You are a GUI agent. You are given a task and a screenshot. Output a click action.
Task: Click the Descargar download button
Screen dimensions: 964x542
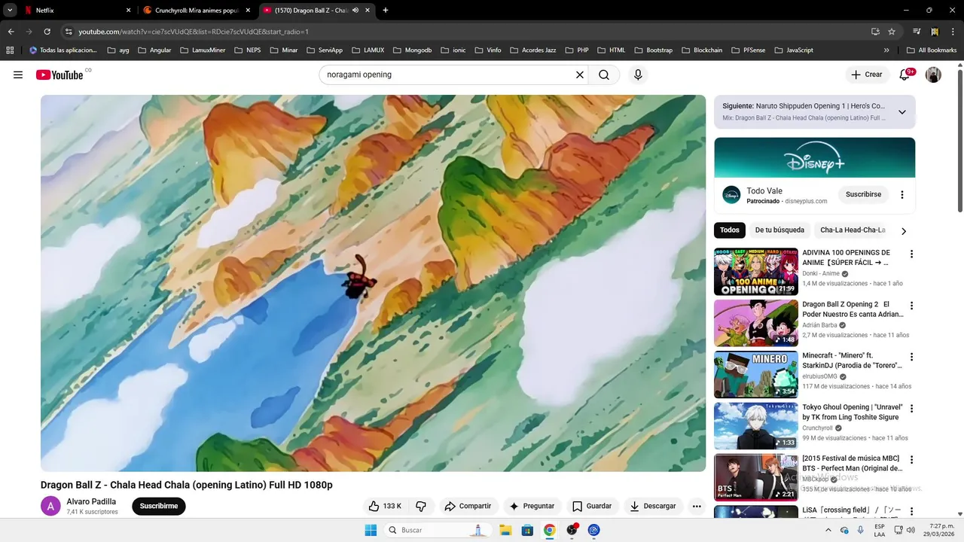[x=653, y=506]
